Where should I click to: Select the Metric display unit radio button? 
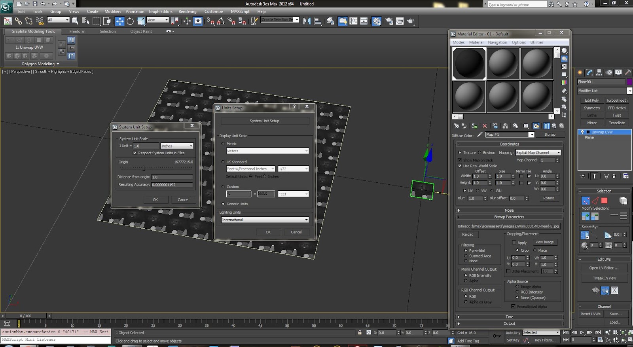[x=223, y=144]
